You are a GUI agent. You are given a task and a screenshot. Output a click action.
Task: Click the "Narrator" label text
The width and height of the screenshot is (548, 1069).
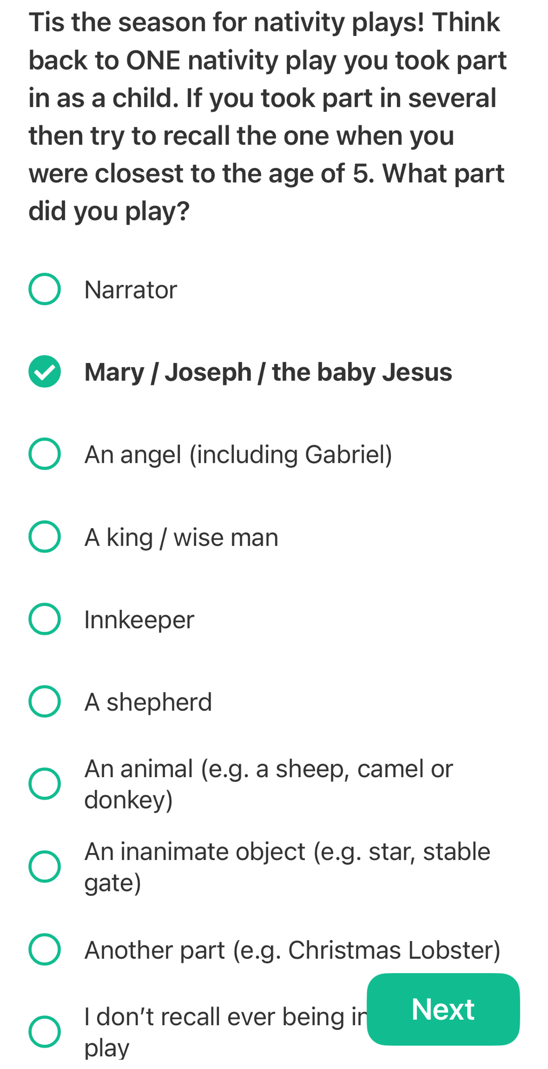point(130,290)
